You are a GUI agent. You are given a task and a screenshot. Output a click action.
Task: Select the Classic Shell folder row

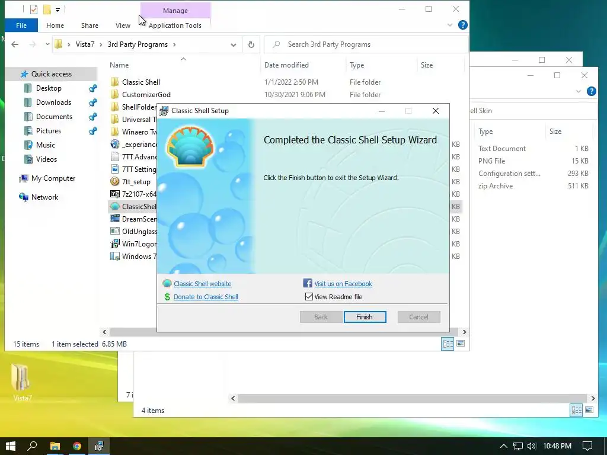[285, 82]
